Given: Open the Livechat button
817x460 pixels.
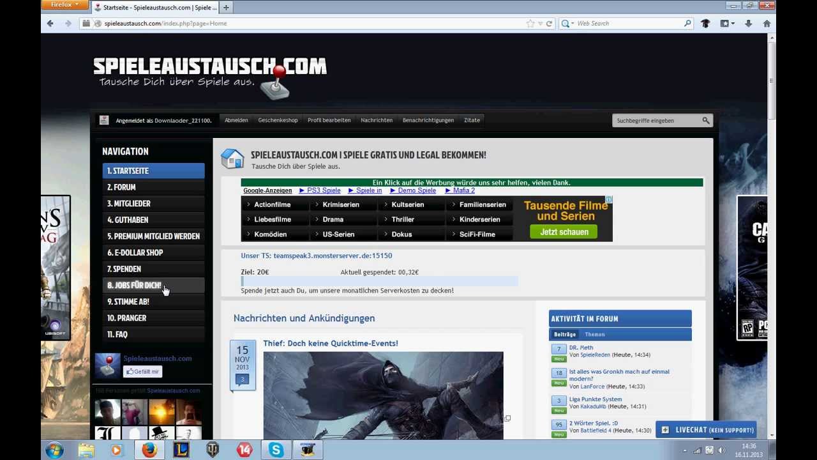Looking at the screenshot, I should pos(706,430).
